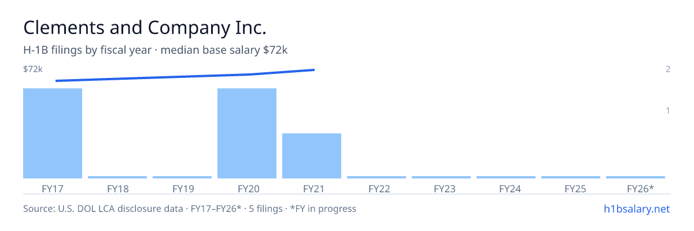Click the $72k salary axis label
Image resolution: width=694 pixels, height=231 pixels.
33,69
